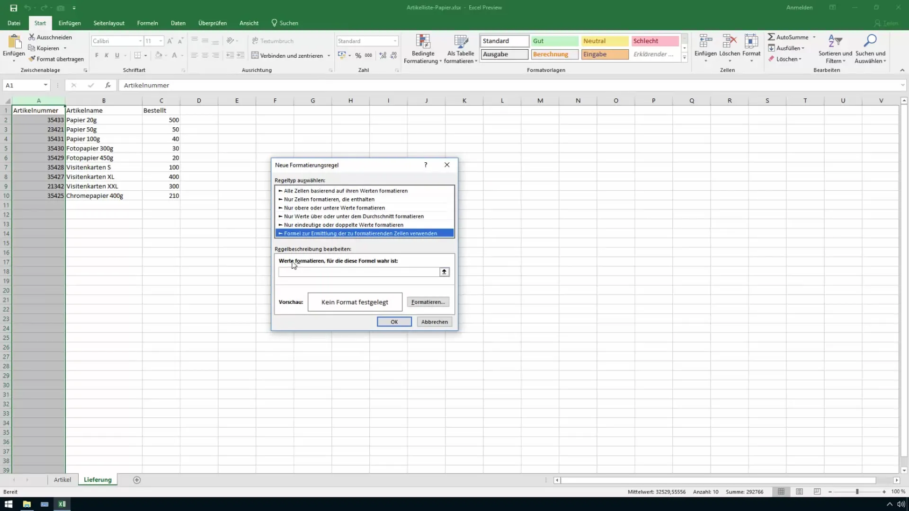
Task: Click the formula input field in dialog
Action: tap(359, 272)
